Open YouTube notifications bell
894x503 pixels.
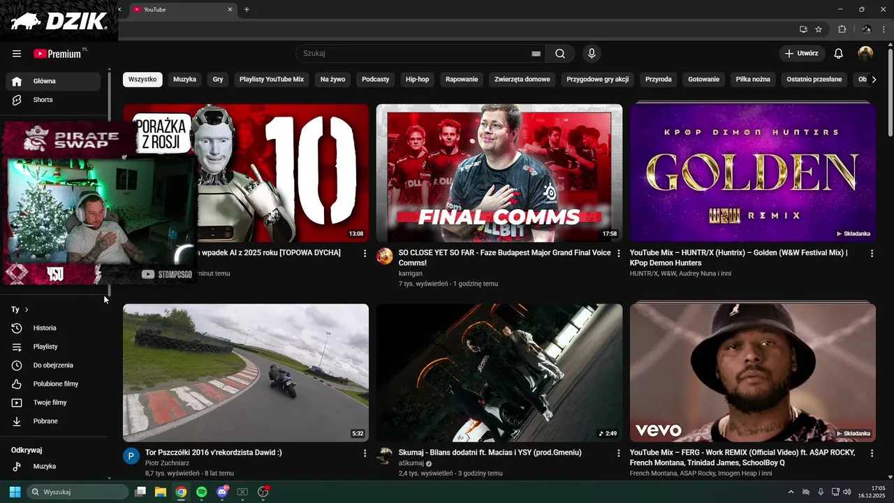839,54
